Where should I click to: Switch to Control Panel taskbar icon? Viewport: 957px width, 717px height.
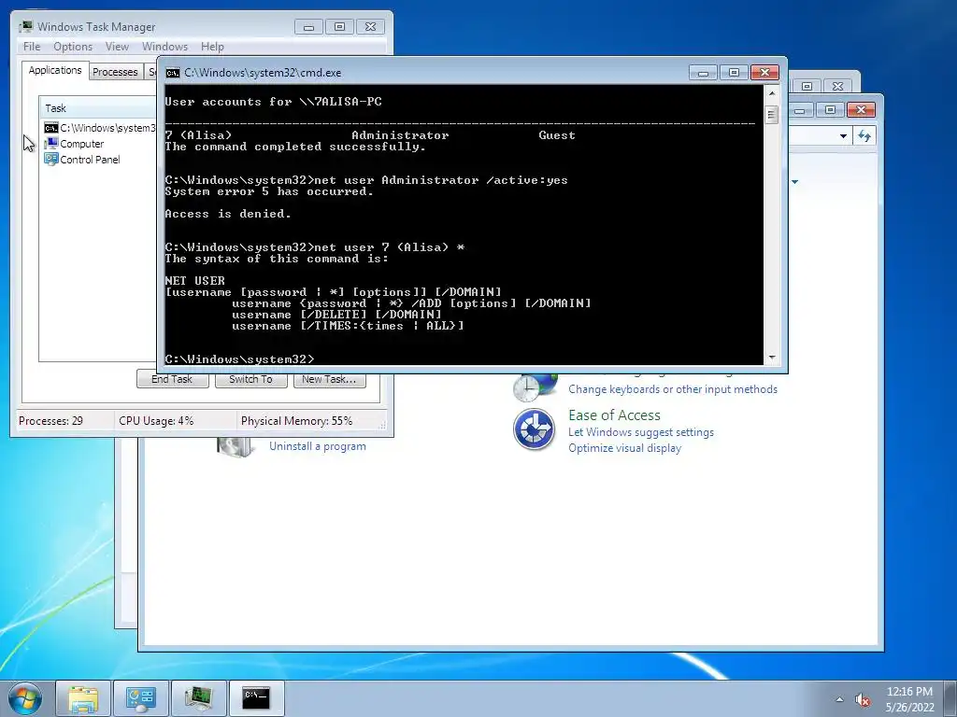coord(141,698)
